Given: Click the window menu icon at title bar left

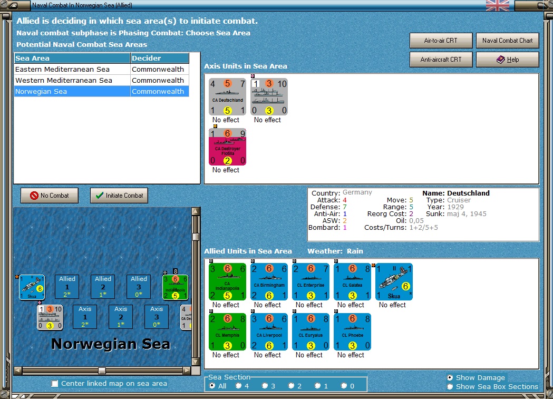Looking at the screenshot, I should (x=14, y=5).
